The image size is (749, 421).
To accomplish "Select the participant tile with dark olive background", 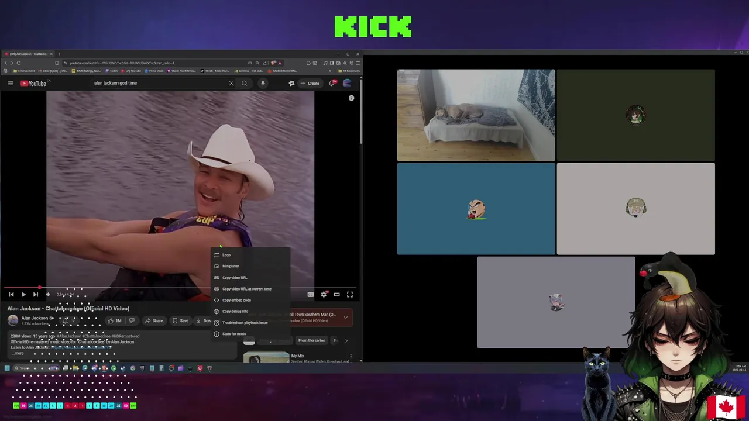I will pyautogui.click(x=635, y=115).
